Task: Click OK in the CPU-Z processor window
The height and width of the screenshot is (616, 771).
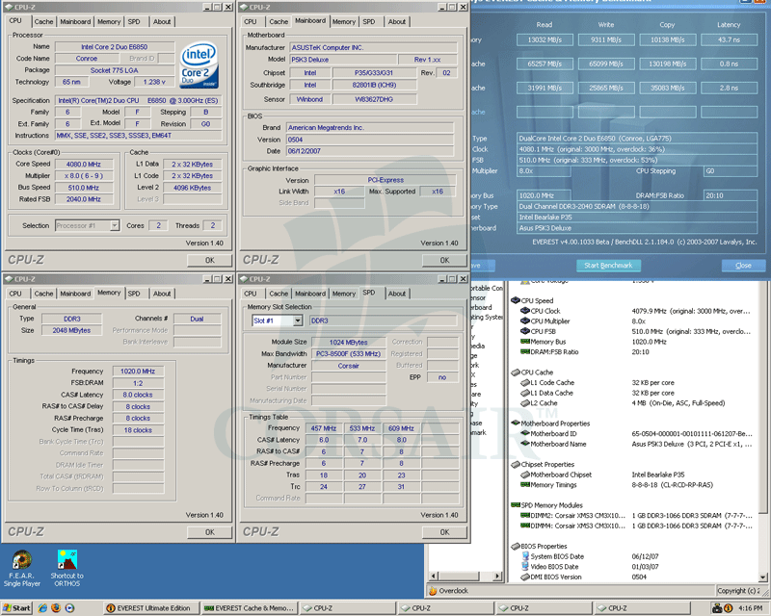Action: 209,260
